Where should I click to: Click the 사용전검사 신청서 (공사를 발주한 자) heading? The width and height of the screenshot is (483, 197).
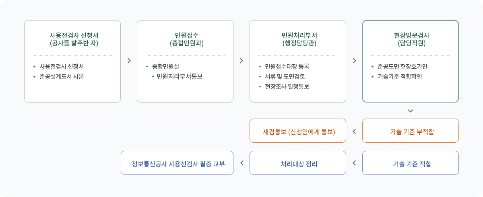click(72, 39)
